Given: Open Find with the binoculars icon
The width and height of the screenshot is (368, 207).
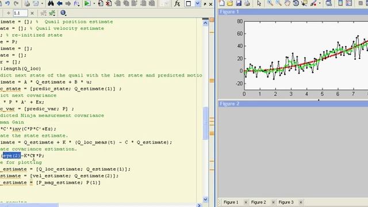Looking at the screenshot, I should [51, 3].
